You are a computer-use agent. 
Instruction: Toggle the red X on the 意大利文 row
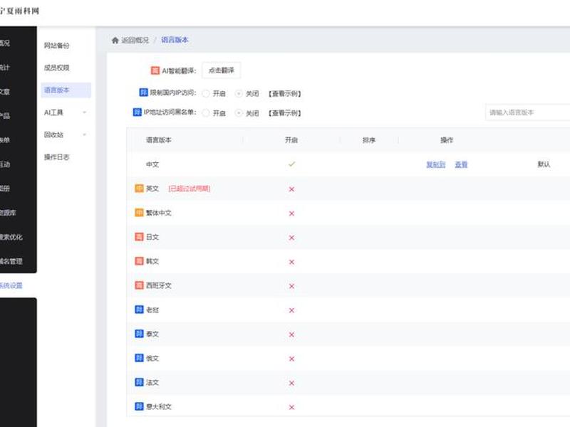[291, 407]
